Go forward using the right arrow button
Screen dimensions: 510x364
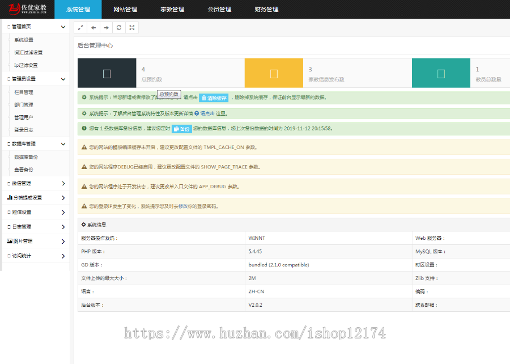point(107,28)
